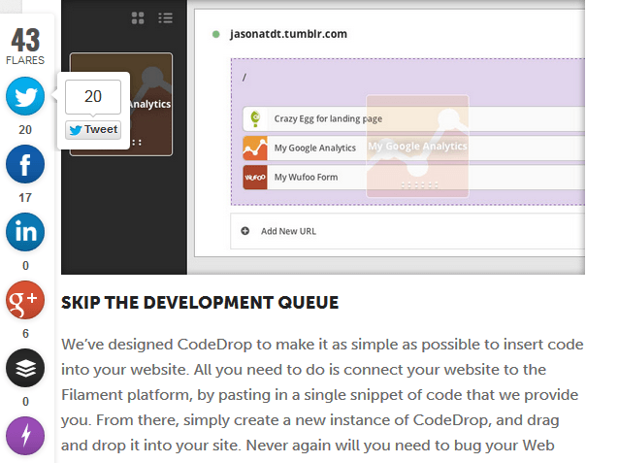Click the slash path label in purple area
This screenshot has width=619, height=463.
[244, 77]
